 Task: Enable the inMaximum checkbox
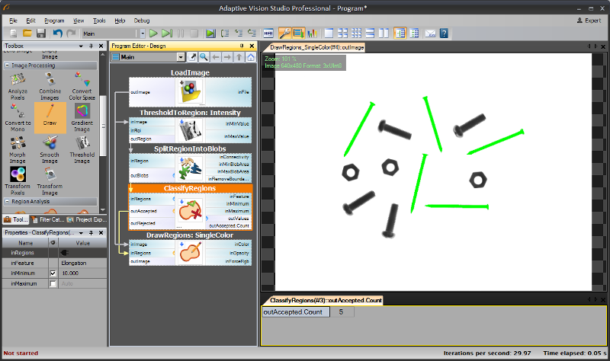tap(53, 283)
